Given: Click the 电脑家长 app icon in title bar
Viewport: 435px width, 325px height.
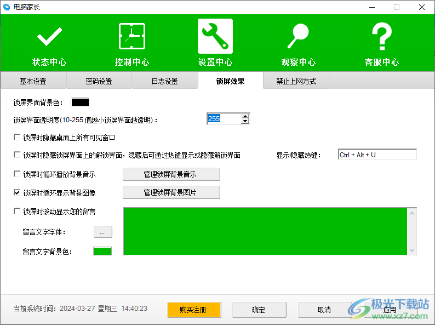Looking at the screenshot, I should click(7, 7).
